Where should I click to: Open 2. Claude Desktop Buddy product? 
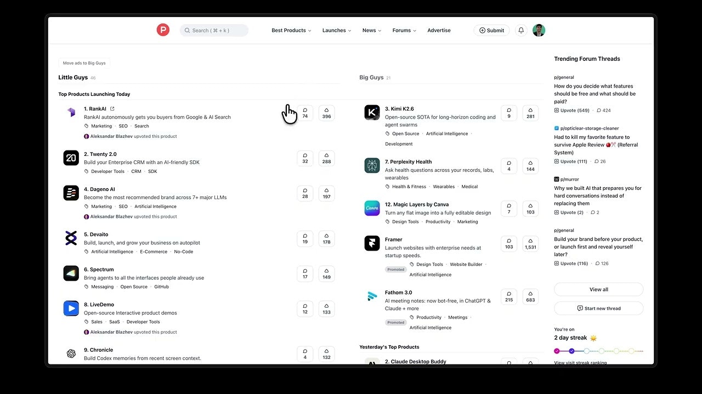click(x=415, y=362)
